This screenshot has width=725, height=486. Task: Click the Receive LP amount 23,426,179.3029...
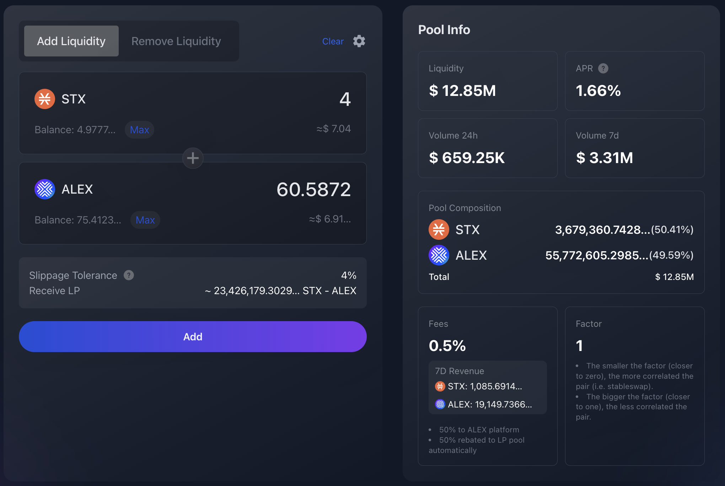(x=280, y=291)
